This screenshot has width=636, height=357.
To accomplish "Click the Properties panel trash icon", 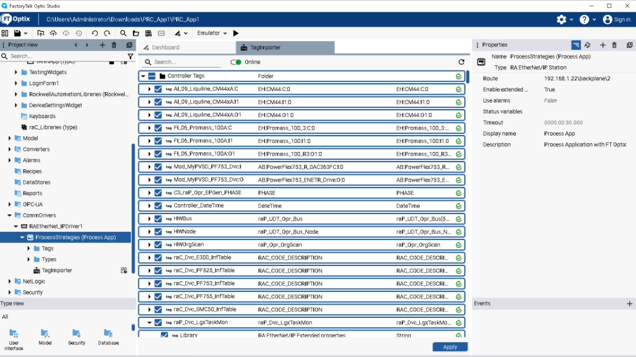I will pos(614,45).
